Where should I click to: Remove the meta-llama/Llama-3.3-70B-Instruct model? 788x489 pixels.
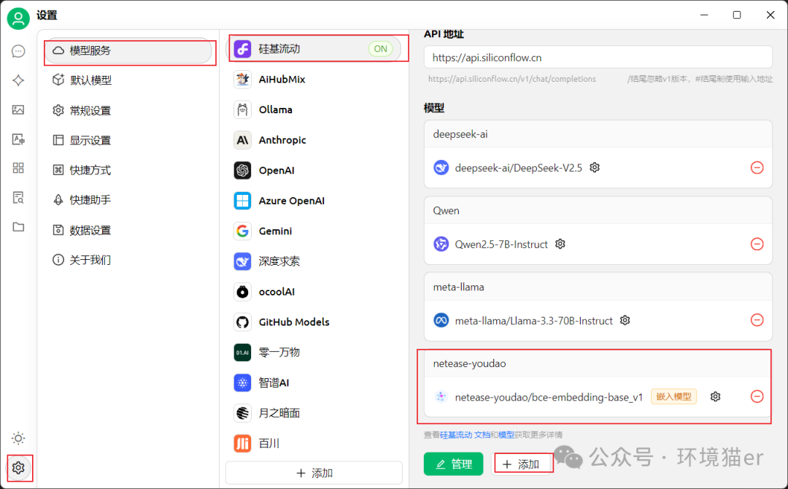(757, 320)
